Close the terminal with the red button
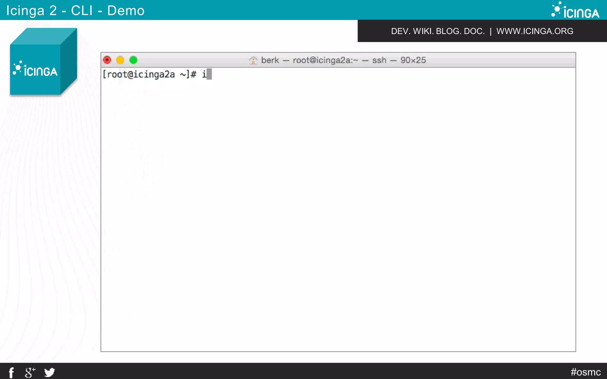The height and width of the screenshot is (379, 607). [107, 60]
